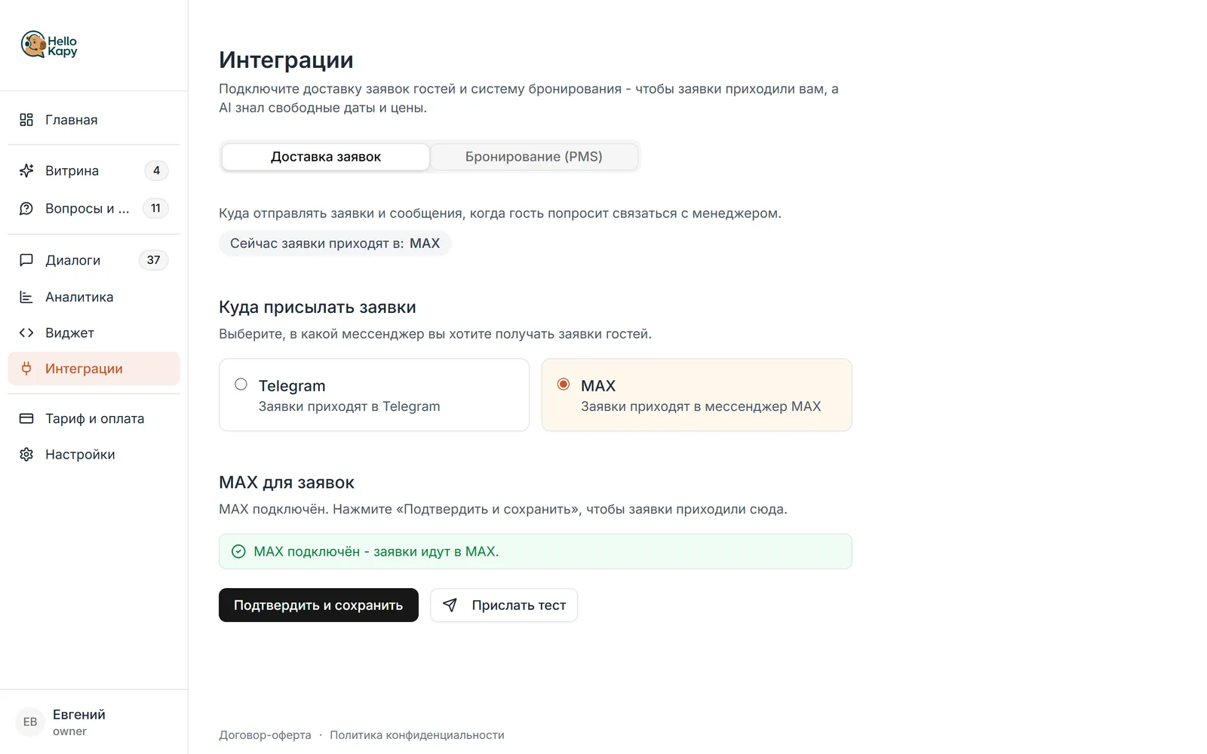
Task: Click 'Заявки приходят в мессенджер MAX' description
Action: [701, 406]
